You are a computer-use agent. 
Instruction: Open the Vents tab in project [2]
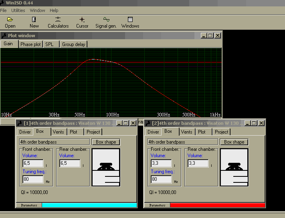187,132
